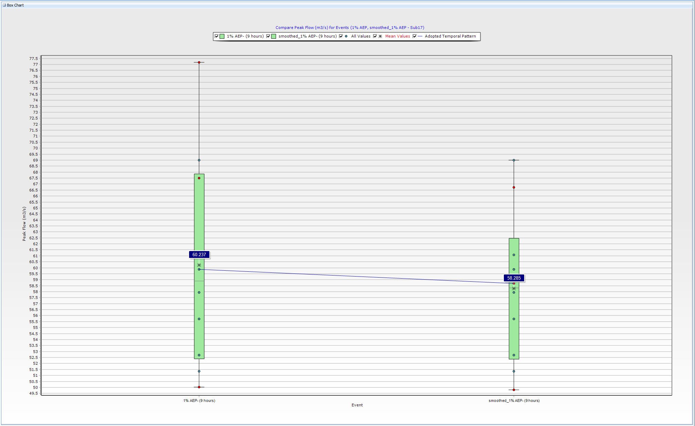Collapse the Box Chart panel
This screenshot has height=426, width=695.
tap(4, 5)
